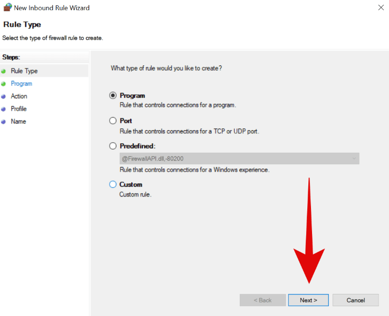Screen dimensions: 389x316
Task: Click the blue bullet beside Profile step
Action: pyautogui.click(x=3, y=109)
